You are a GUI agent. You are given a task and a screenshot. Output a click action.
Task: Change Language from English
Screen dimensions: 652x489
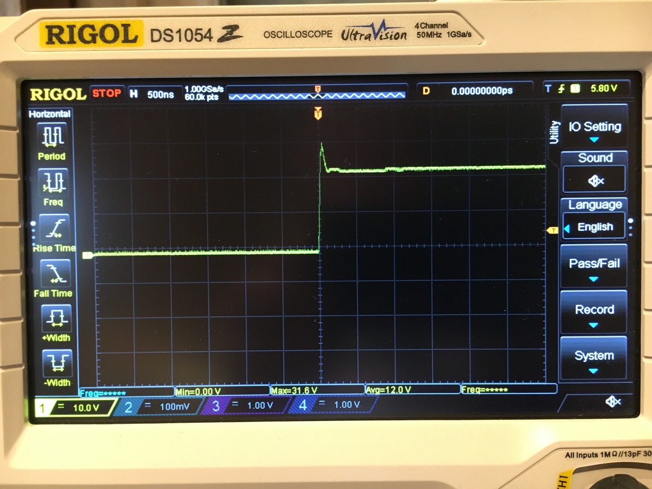coord(594,227)
